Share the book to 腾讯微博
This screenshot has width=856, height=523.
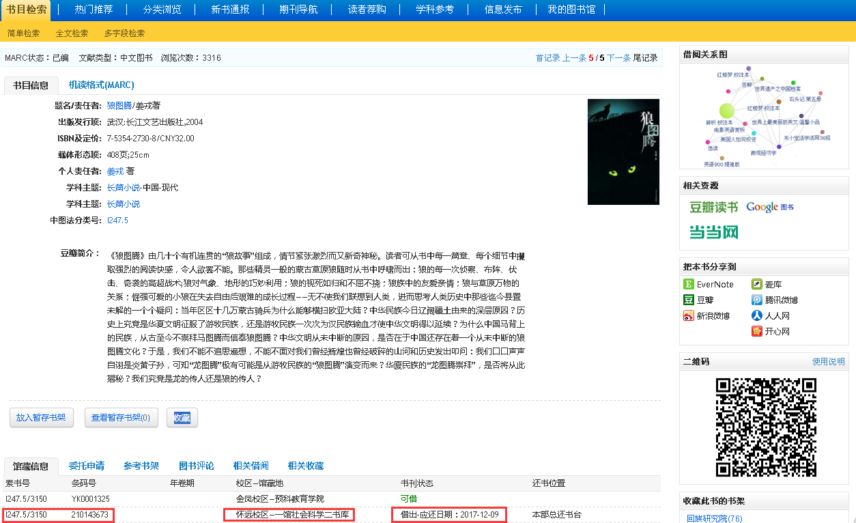click(775, 300)
